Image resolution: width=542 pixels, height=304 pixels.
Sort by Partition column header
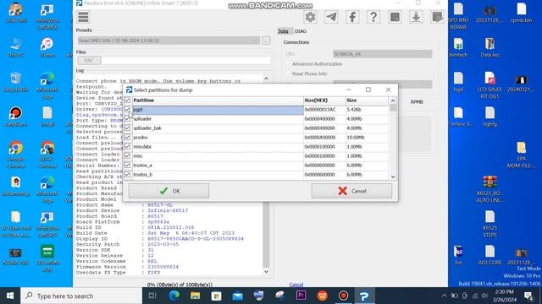point(218,100)
